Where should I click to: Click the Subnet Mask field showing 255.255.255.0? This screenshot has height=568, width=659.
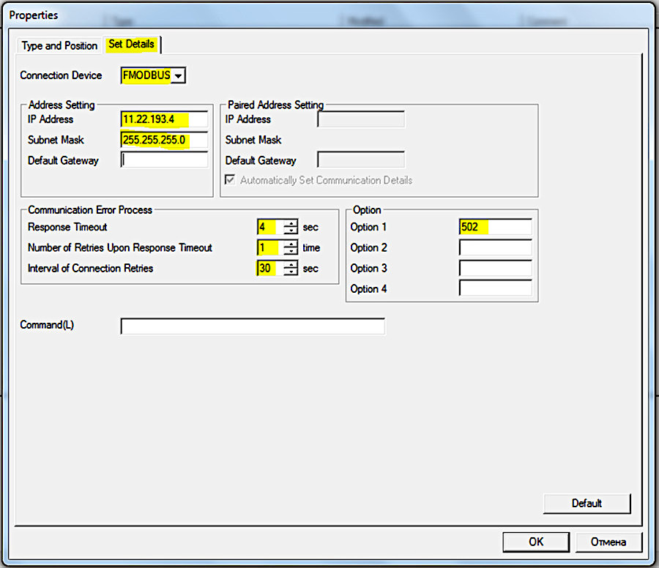point(164,140)
